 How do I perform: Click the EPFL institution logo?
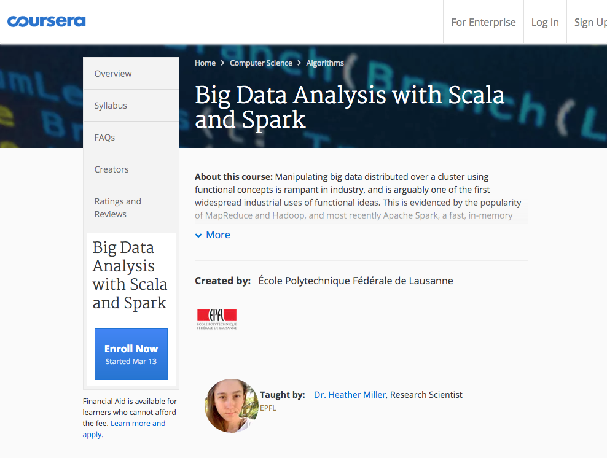pyautogui.click(x=216, y=319)
